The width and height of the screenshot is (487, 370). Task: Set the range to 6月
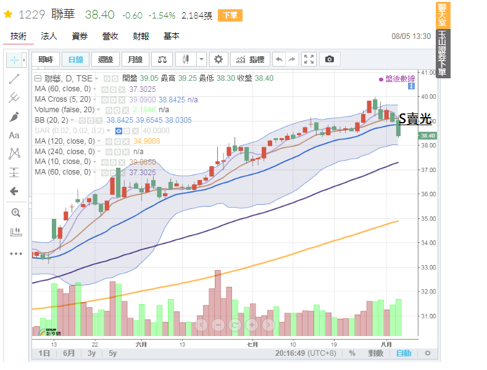tap(69, 353)
